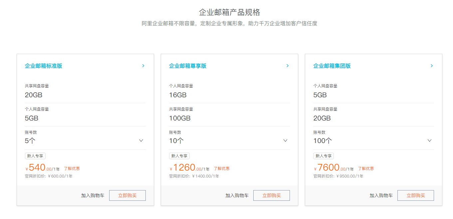Image resolution: width=453 pixels, height=219 pixels.
Task: Click the ¥7600.00/1年 price
Action: coord(334,168)
